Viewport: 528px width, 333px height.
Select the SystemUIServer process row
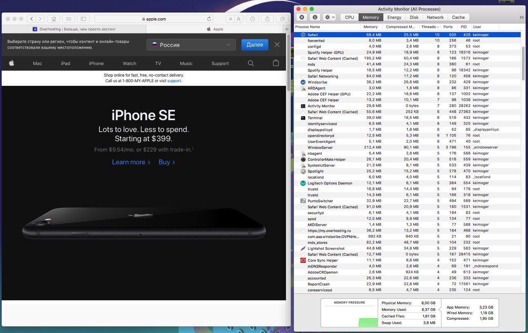click(408, 165)
